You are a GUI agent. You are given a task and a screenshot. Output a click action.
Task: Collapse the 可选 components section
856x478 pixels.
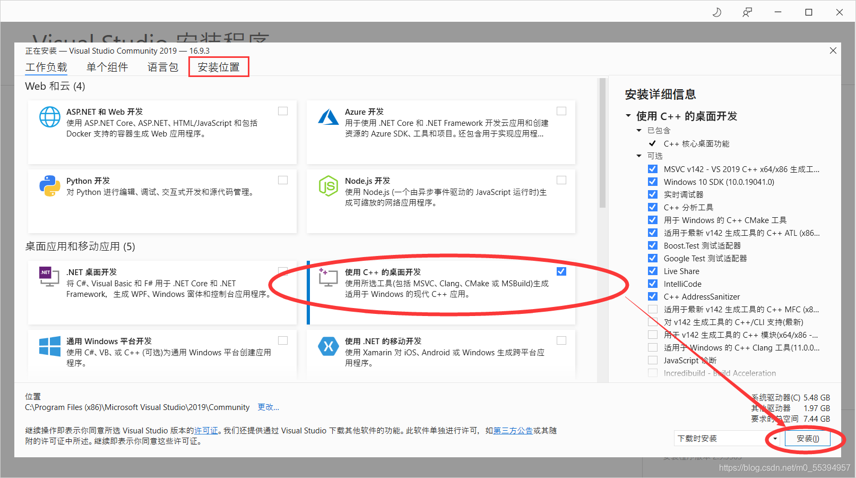click(639, 156)
